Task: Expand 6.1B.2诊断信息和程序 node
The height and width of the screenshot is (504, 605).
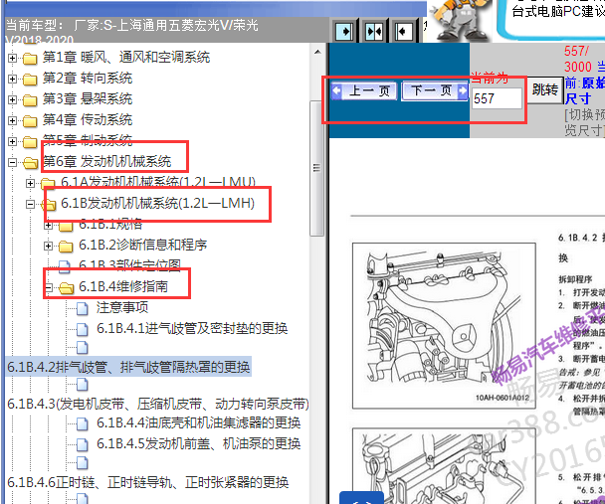Action: tap(48, 246)
